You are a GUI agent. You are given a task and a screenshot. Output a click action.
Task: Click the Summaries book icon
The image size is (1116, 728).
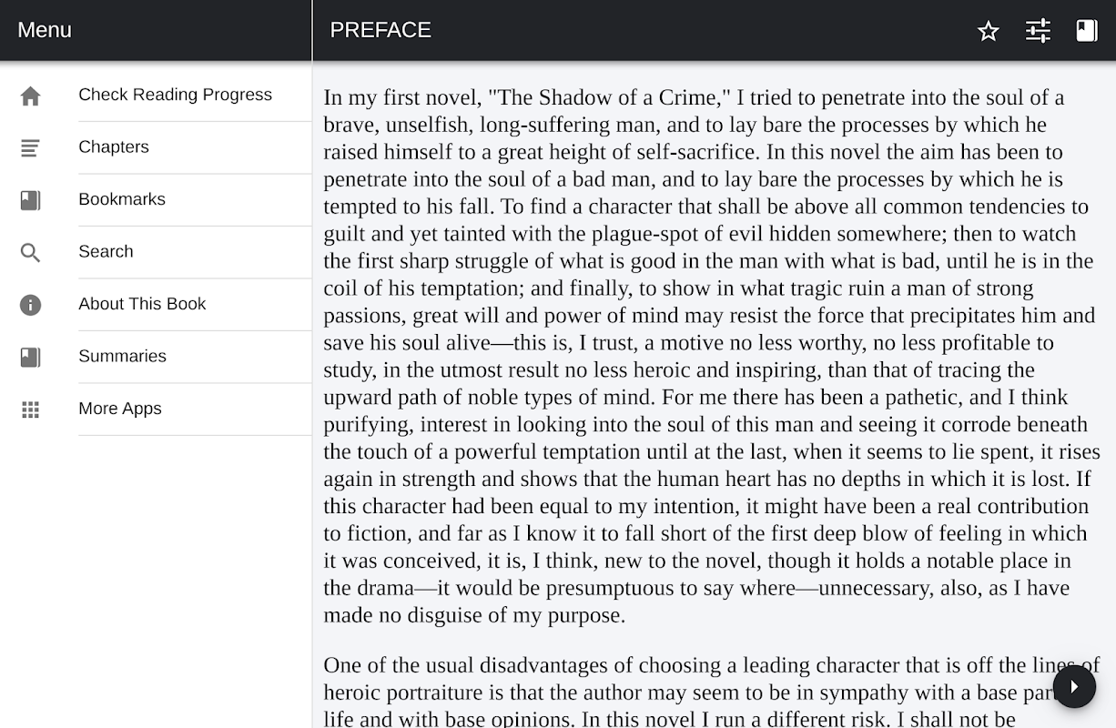click(x=31, y=357)
